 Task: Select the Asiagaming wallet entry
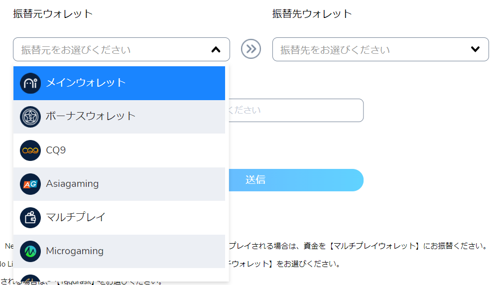72,184
